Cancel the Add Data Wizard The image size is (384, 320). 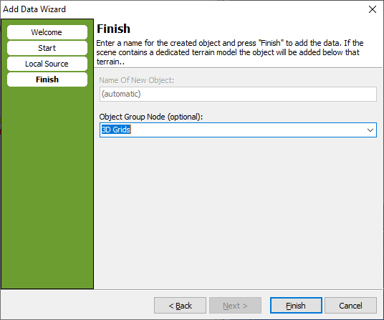350,305
